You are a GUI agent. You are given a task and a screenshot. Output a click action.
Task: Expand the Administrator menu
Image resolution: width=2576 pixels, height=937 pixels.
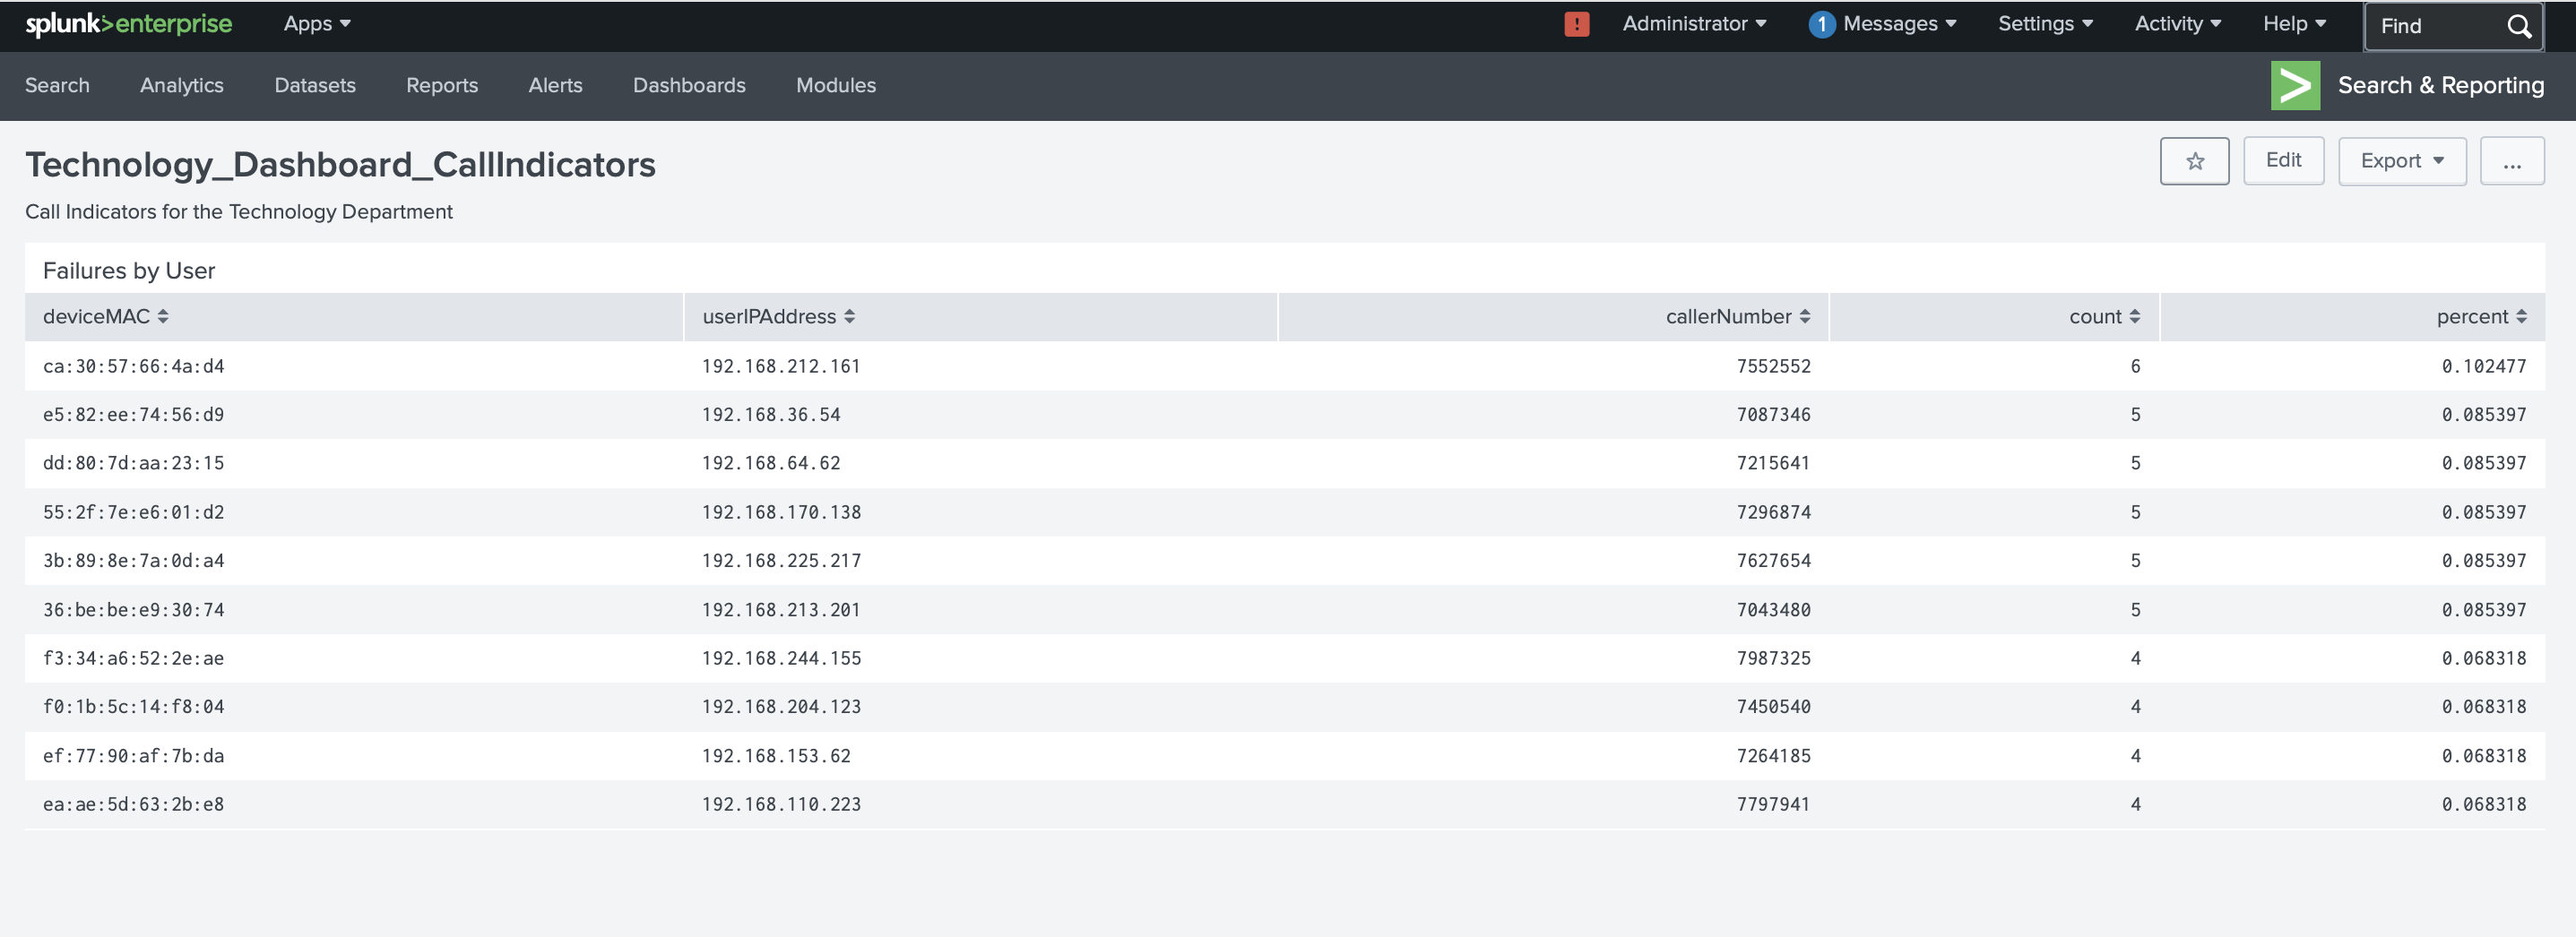point(1694,24)
